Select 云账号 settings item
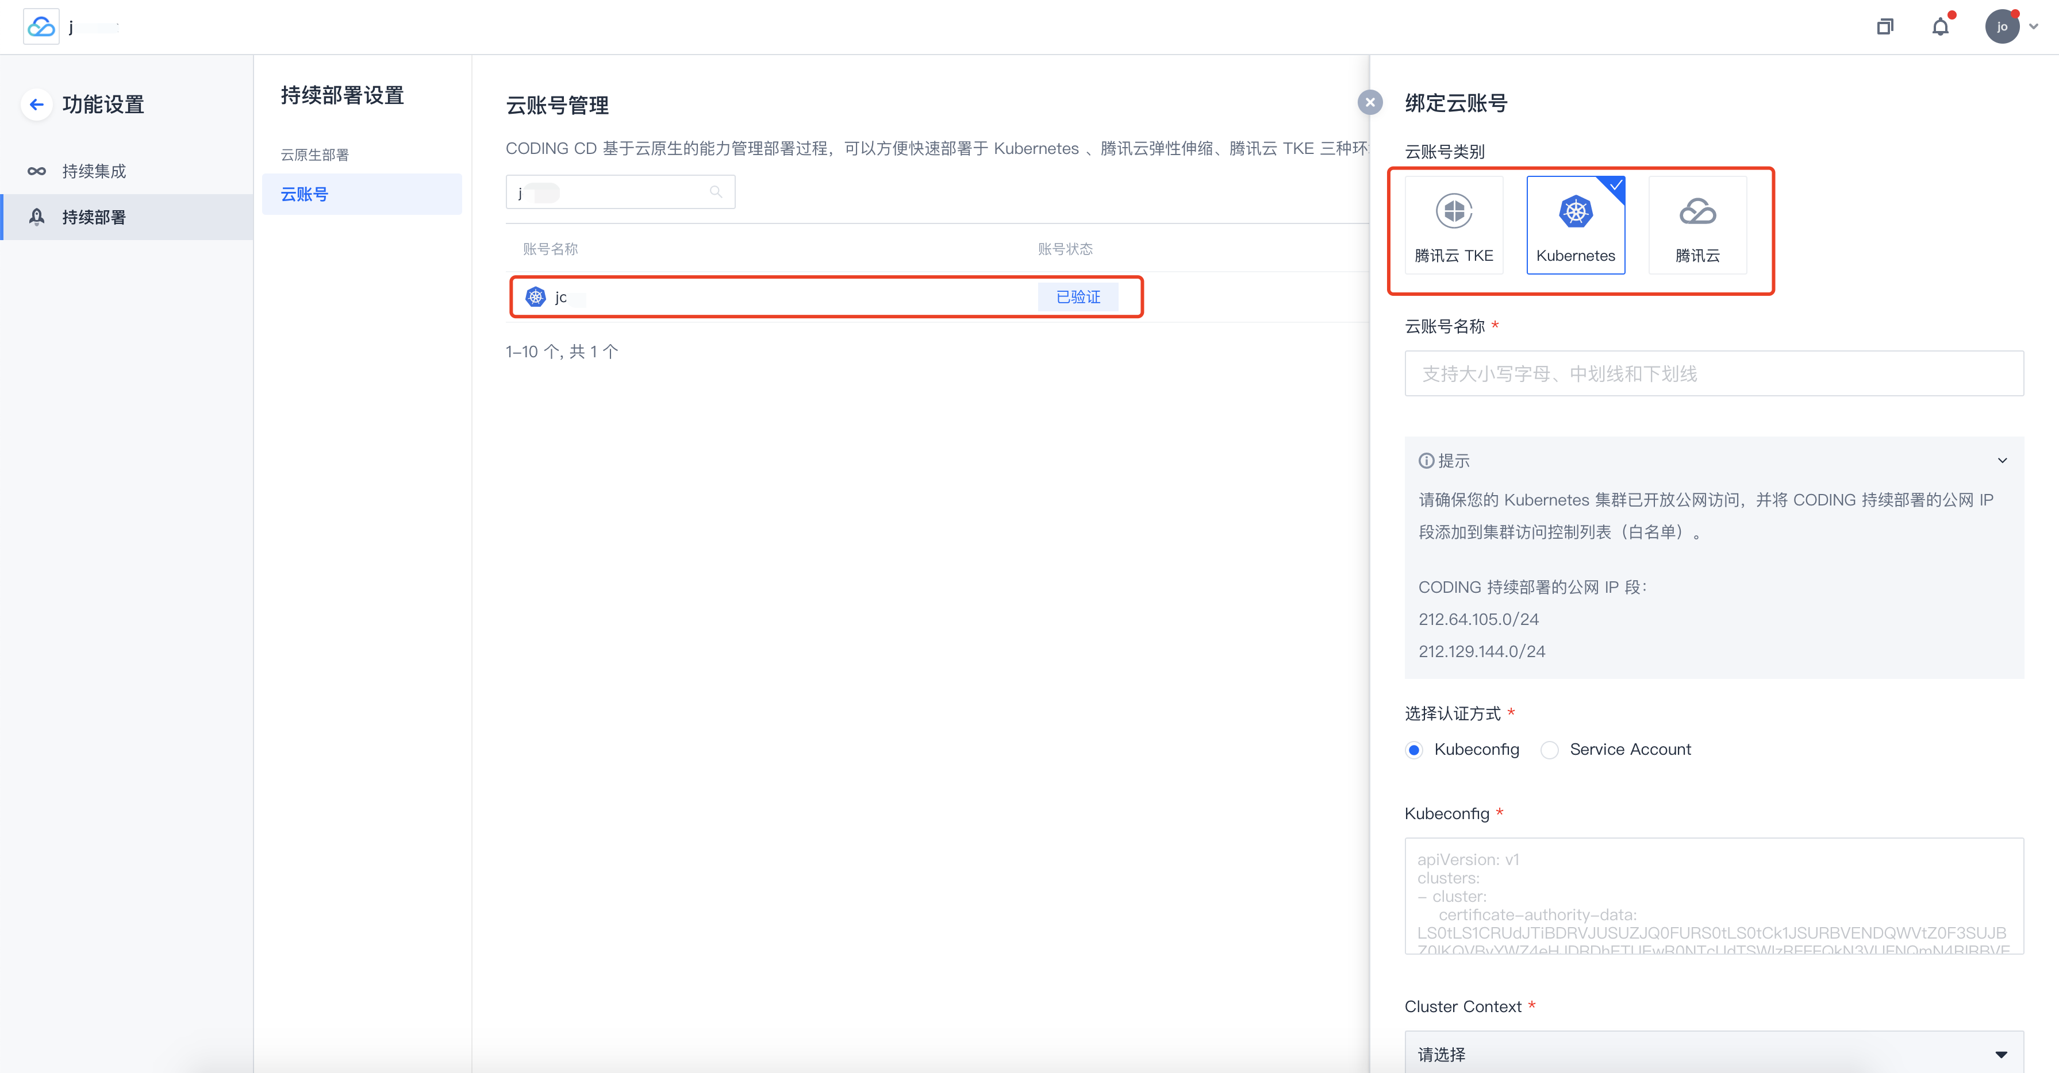2059x1073 pixels. point(362,194)
